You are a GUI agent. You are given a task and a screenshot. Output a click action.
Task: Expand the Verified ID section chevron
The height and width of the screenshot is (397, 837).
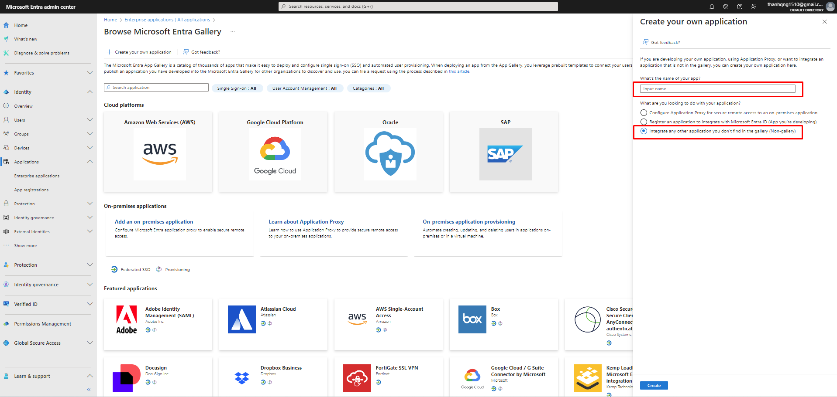90,304
